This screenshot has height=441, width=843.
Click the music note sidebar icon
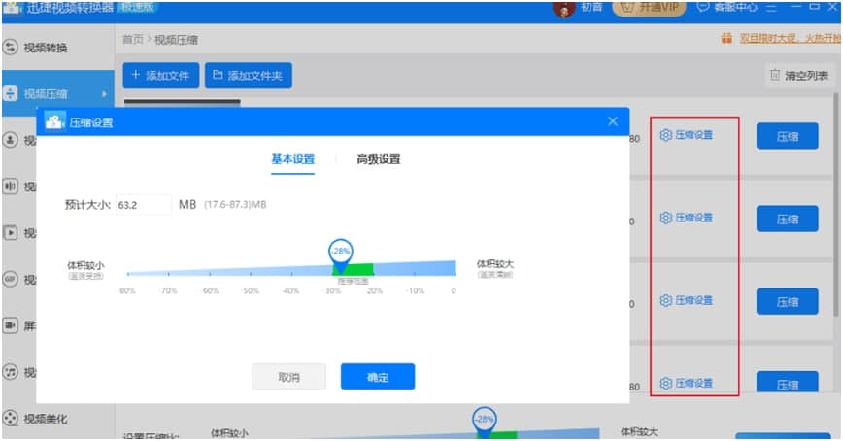[x=11, y=372]
